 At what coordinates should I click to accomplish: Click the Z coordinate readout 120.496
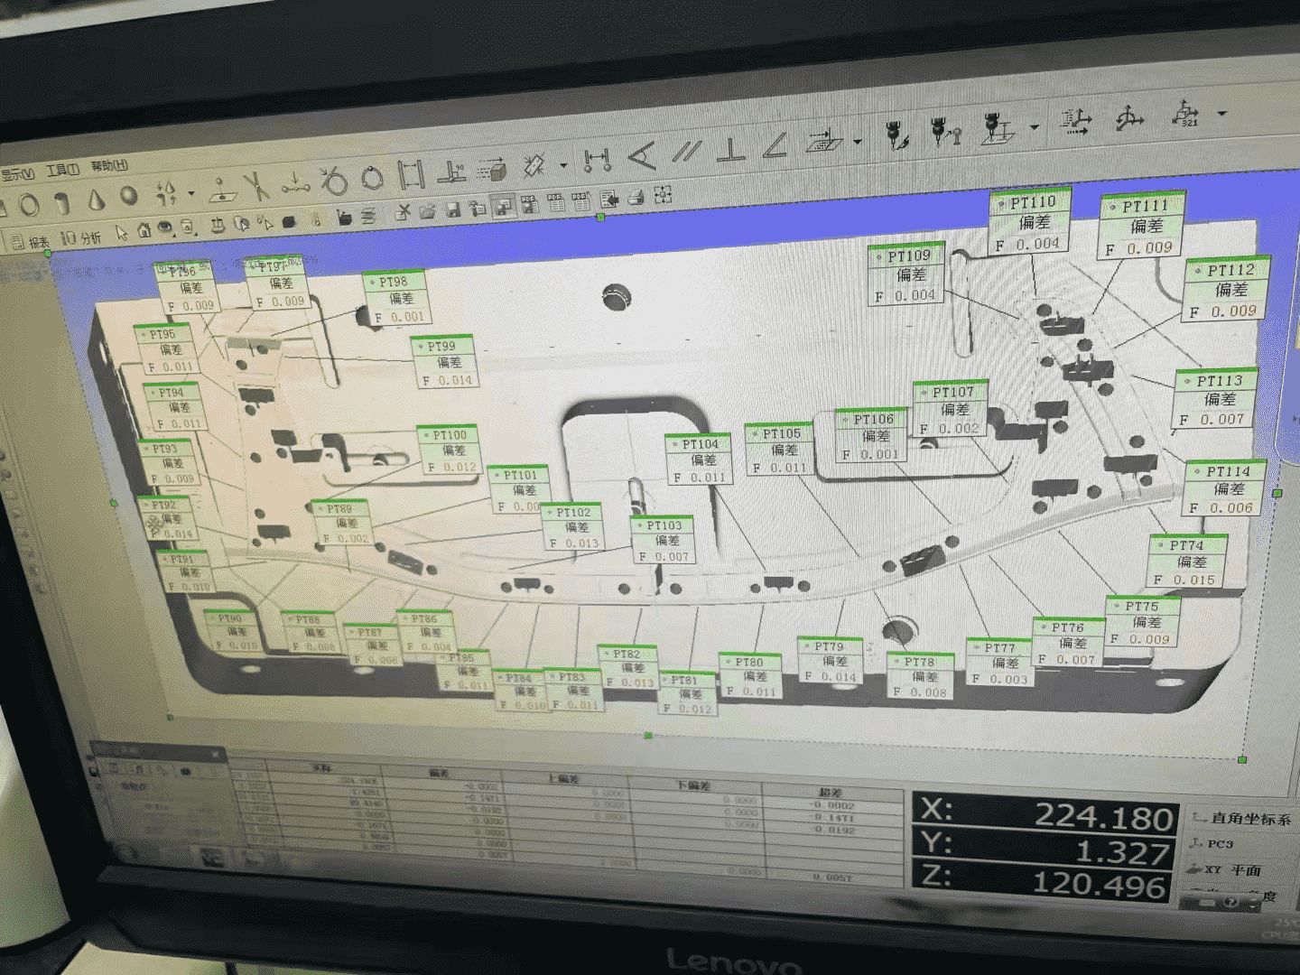[1042, 882]
